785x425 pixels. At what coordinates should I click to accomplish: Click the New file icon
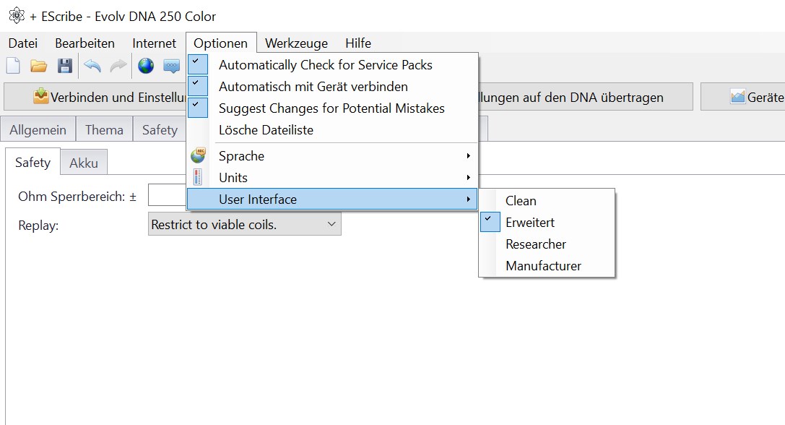point(13,66)
